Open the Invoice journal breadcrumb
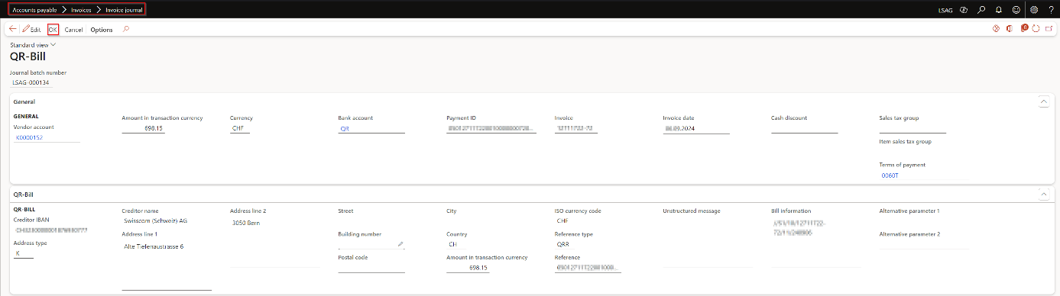The width and height of the screenshot is (1060, 296). click(124, 10)
